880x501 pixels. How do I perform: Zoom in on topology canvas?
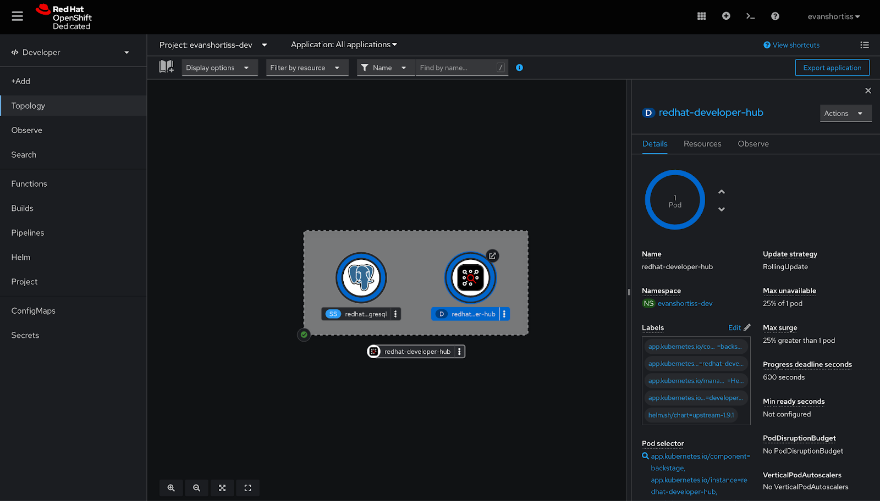171,488
